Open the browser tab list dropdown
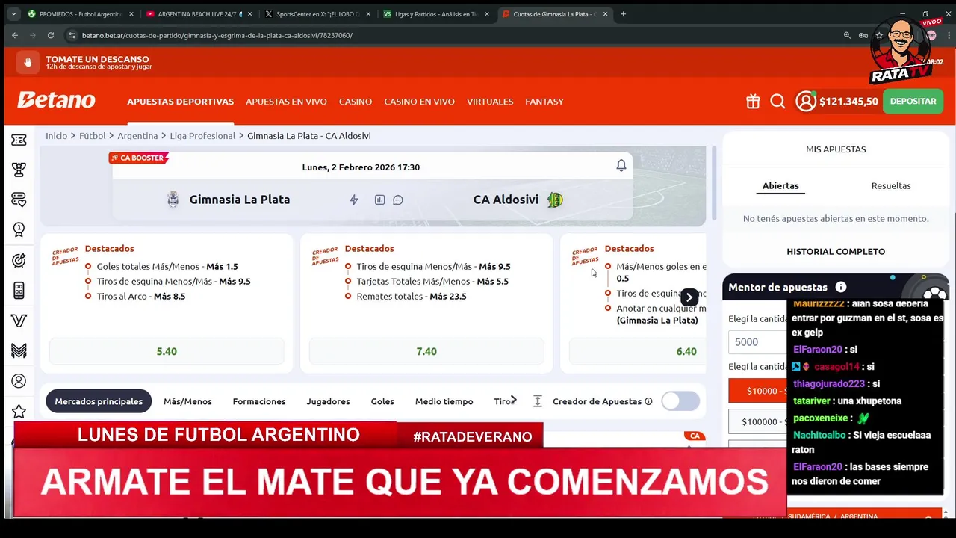This screenshot has height=538, width=956. [13, 13]
